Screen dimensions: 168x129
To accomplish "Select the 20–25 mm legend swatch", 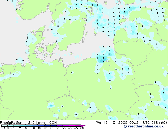I will click(47, 126).
